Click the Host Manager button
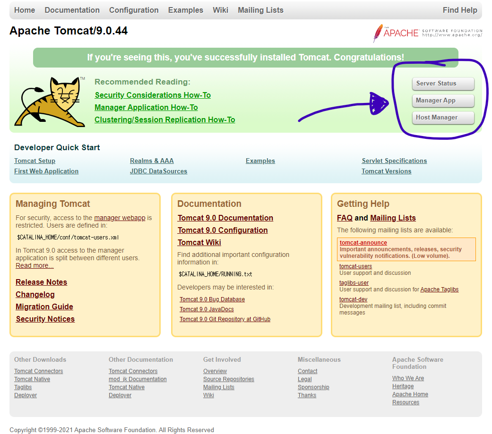The height and width of the screenshot is (434, 492). (443, 117)
